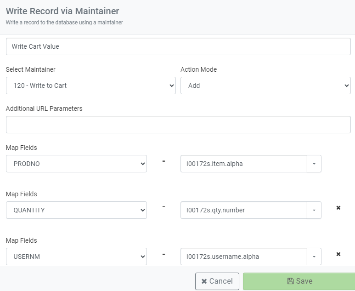Expand the QUANTITY map field dropdown
This screenshot has width=355, height=291.
[76, 210]
